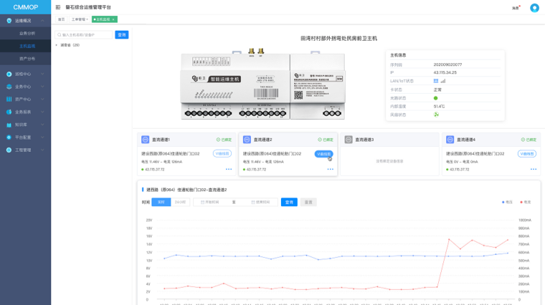Click the 查询 button beside host search
The height and width of the screenshot is (305, 545).
pyautogui.click(x=122, y=34)
